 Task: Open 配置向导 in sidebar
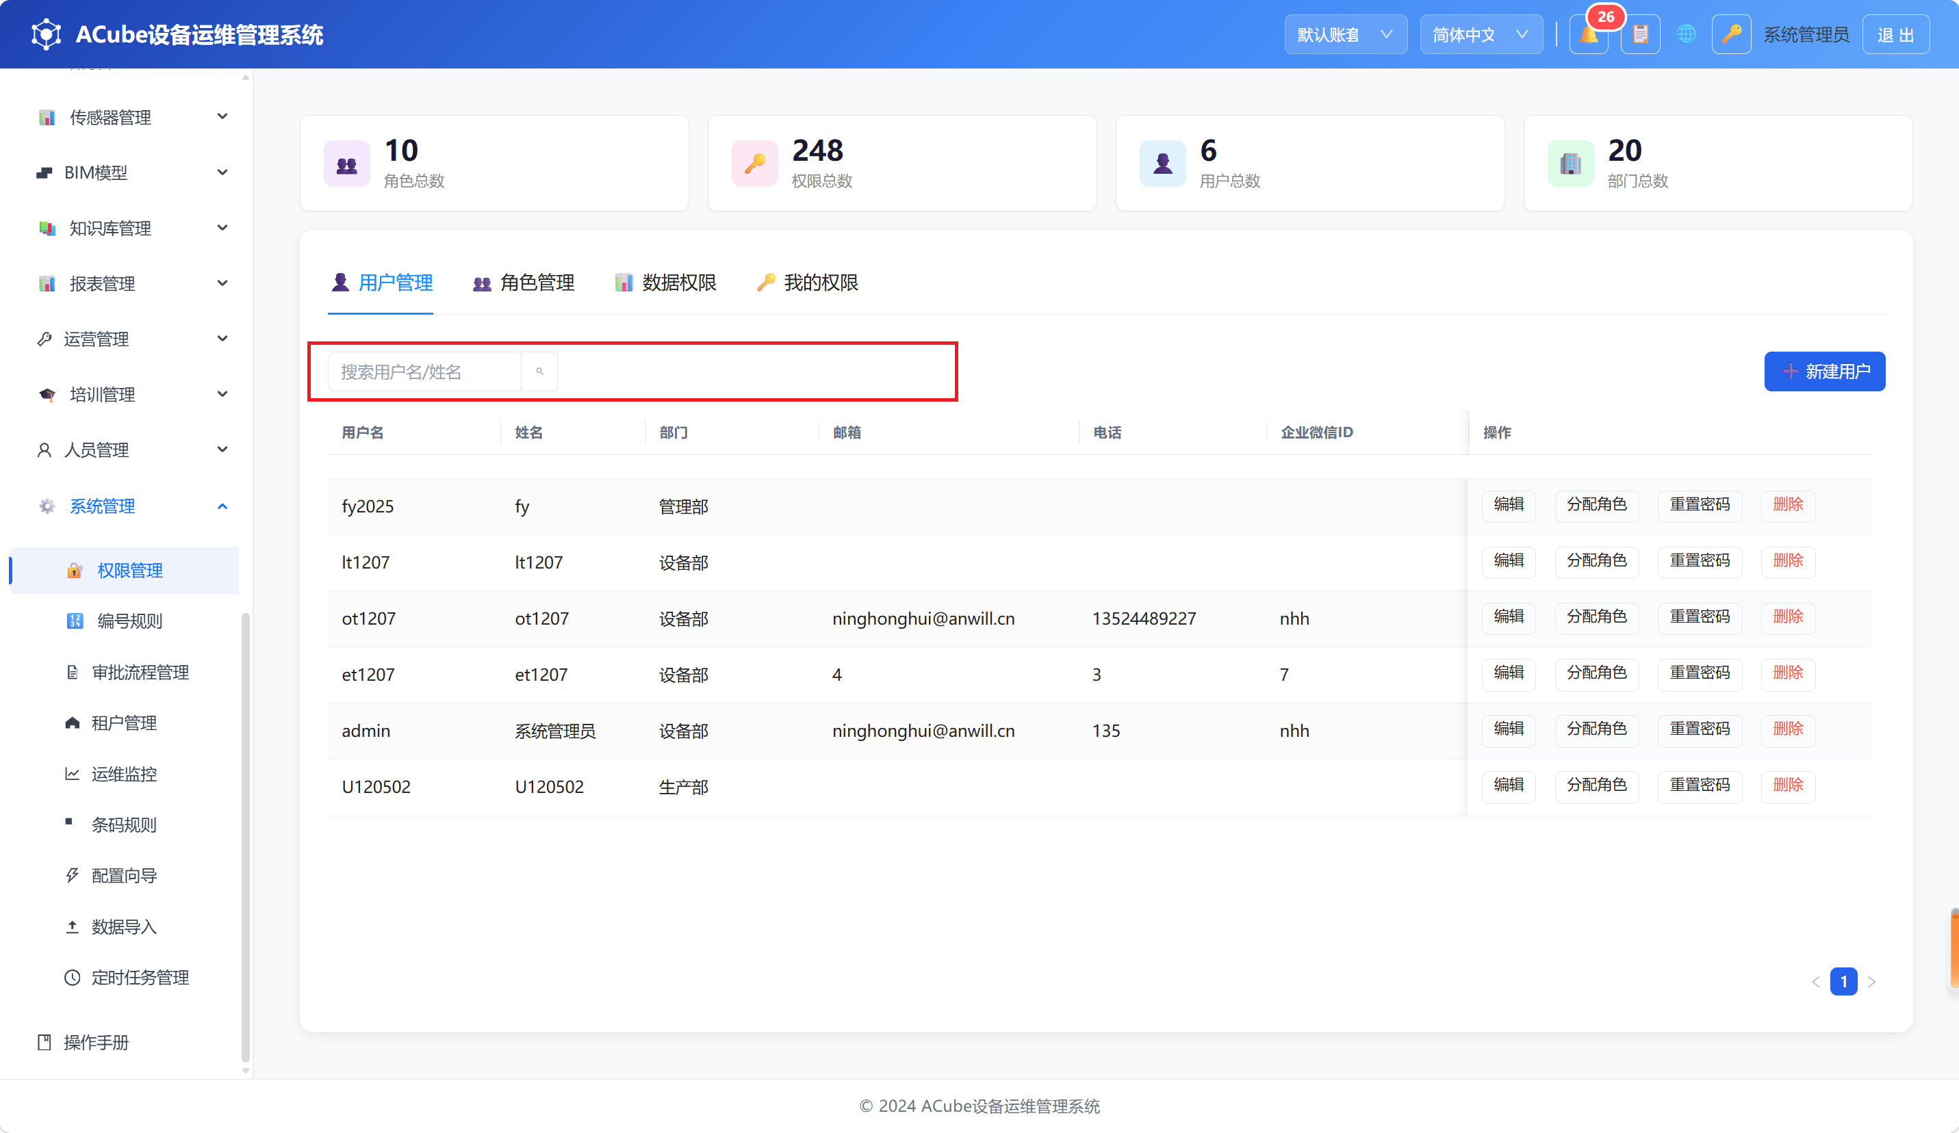coord(125,876)
